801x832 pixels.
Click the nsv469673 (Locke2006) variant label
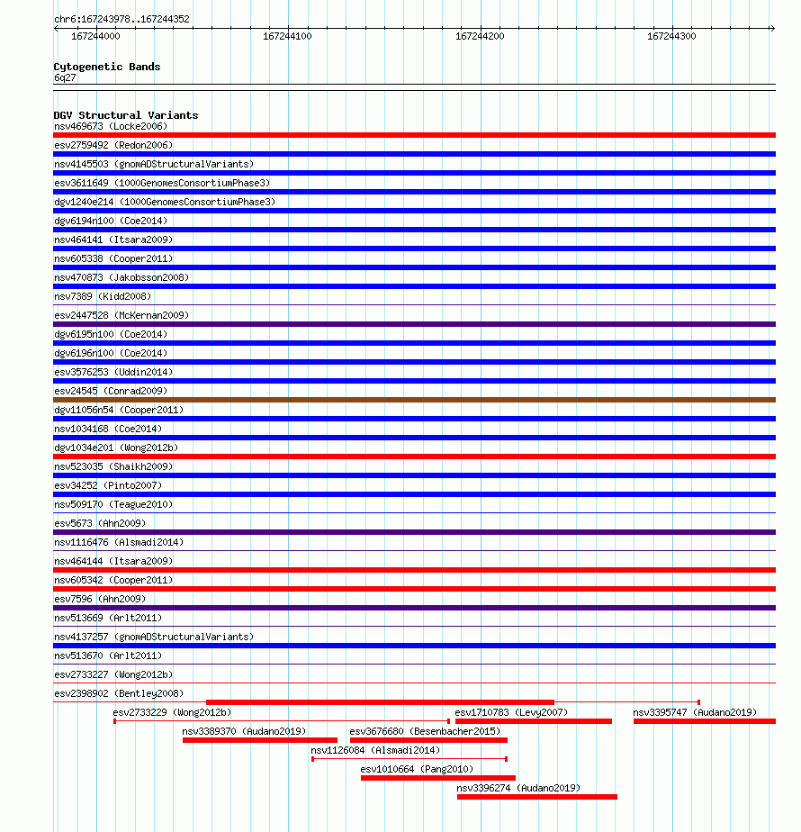point(111,126)
